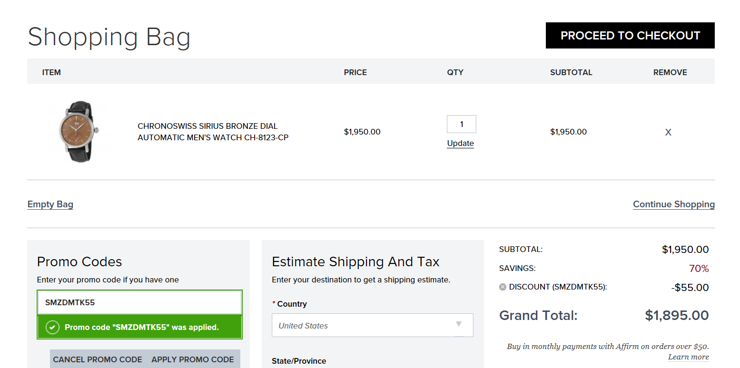
Task: Click the promo code input field
Action: pyautogui.click(x=139, y=302)
